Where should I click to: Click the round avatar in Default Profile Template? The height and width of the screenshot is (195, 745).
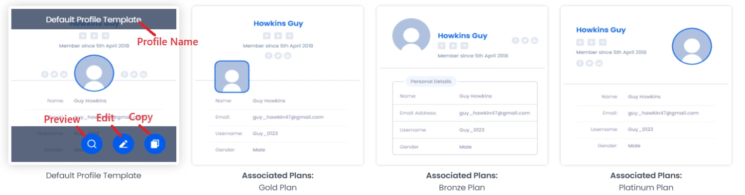point(94,73)
